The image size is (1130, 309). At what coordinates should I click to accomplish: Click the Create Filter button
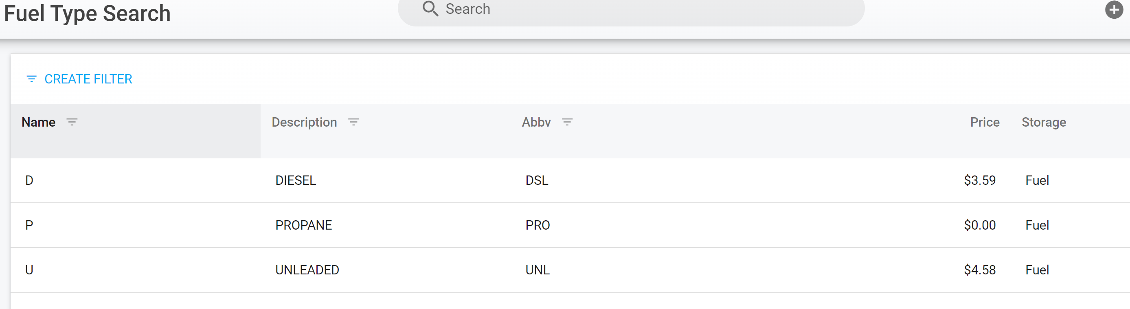click(x=88, y=79)
